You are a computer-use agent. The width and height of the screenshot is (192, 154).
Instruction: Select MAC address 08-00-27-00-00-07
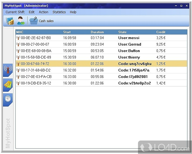coord(35,44)
